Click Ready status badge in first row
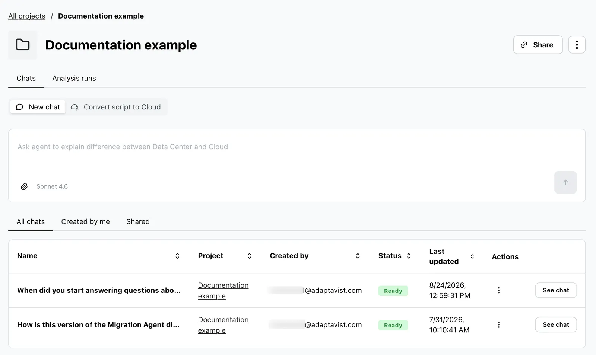Screen dimensions: 596x355 point(393,291)
